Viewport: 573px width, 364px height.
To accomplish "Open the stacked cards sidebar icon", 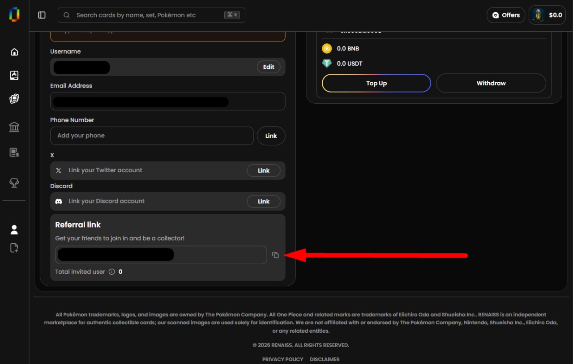I will tap(14, 99).
